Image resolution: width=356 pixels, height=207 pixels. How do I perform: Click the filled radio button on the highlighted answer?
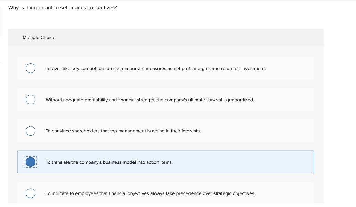31,162
